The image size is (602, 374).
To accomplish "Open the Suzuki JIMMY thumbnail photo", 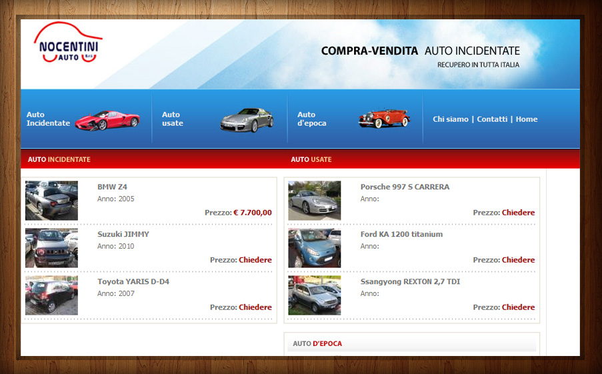I will pyautogui.click(x=51, y=248).
